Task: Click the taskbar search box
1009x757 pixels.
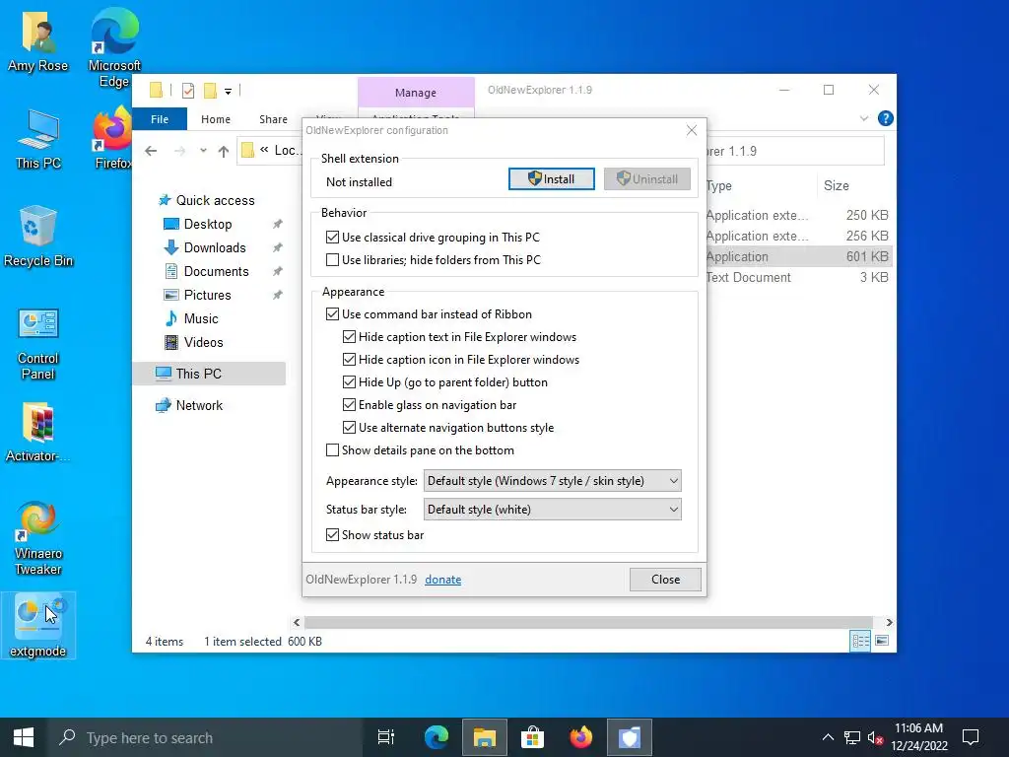Action: [x=206, y=737]
